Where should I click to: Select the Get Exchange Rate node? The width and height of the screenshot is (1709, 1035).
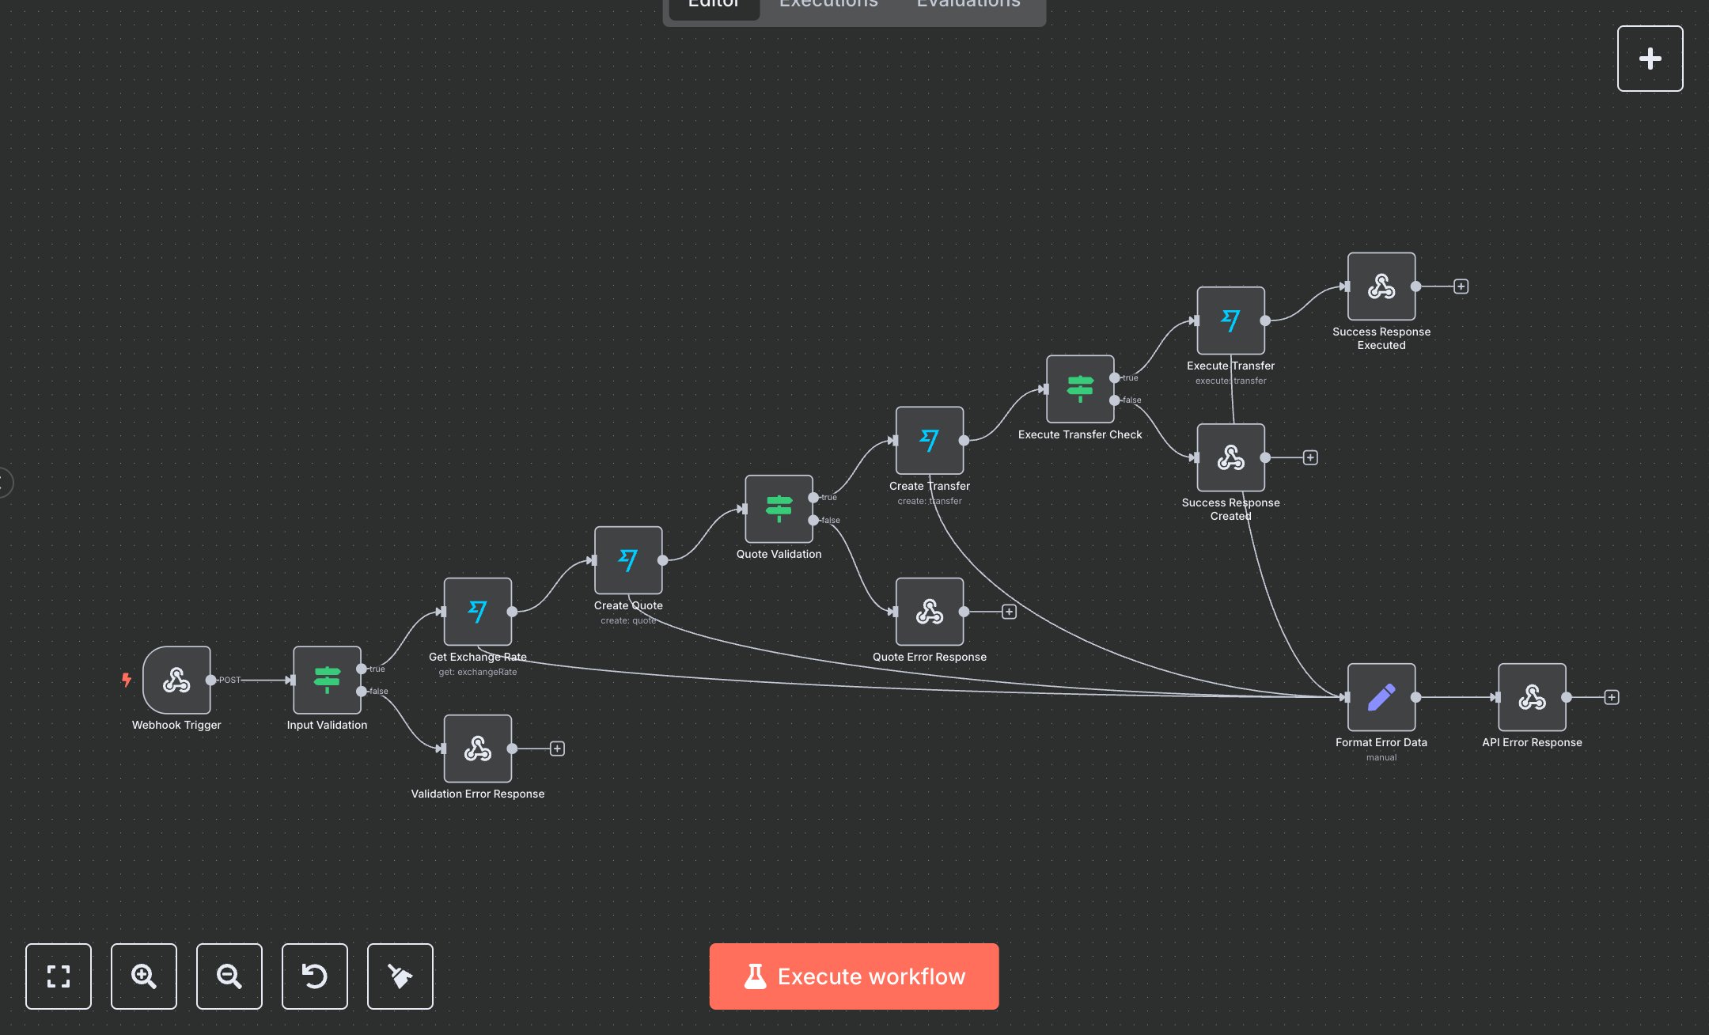[x=477, y=610]
